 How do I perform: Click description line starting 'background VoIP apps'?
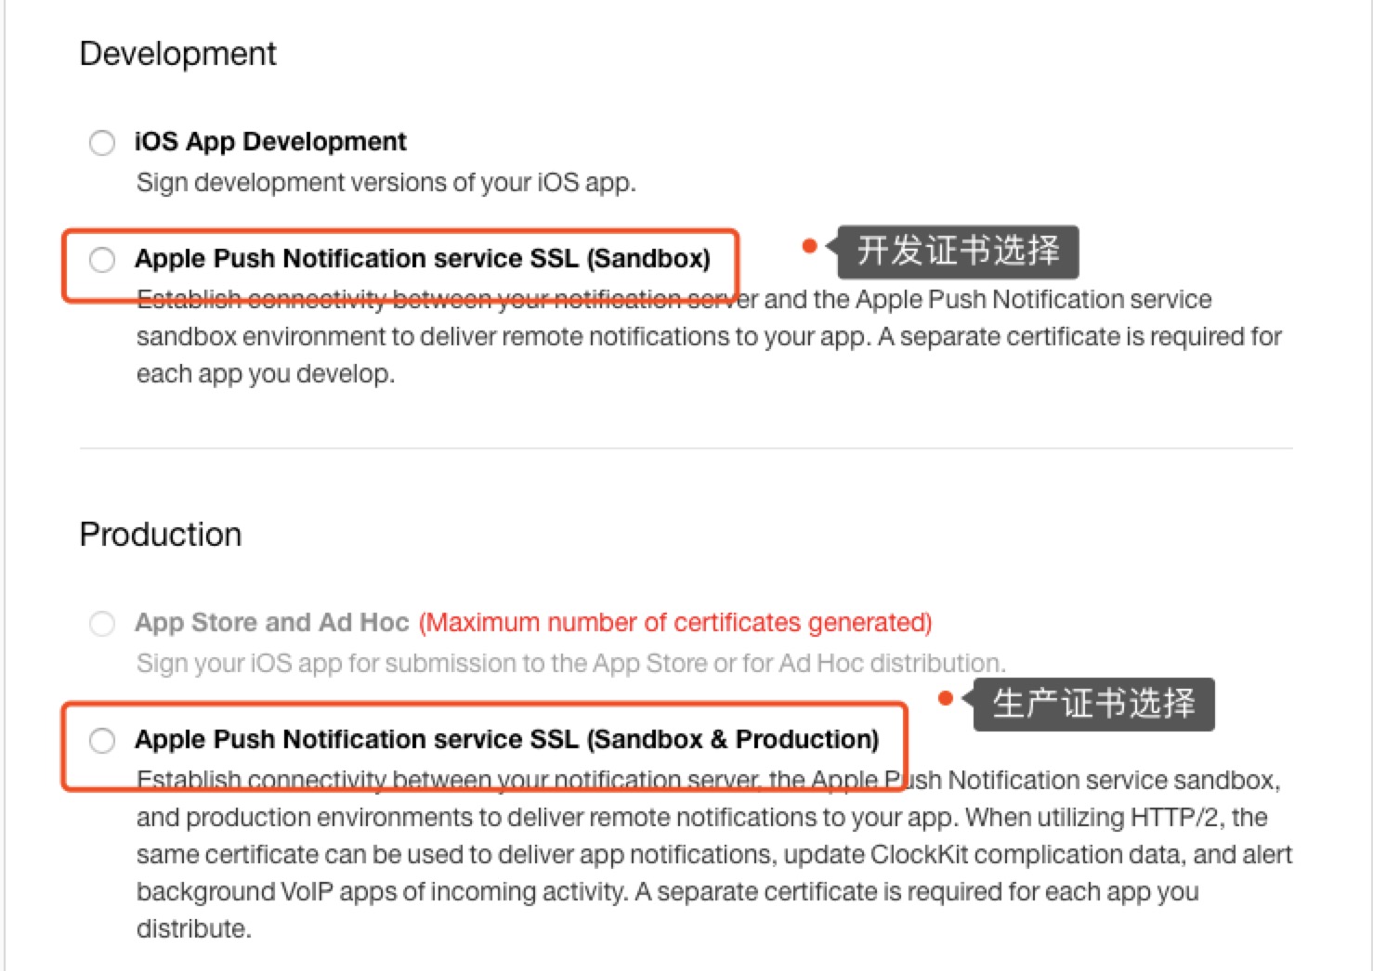(668, 891)
